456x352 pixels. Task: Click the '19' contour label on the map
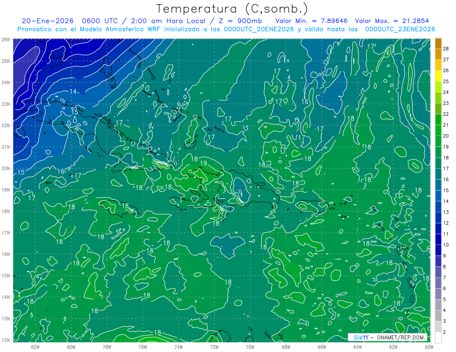pos(203,163)
